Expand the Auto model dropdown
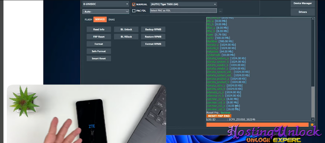 click(105, 11)
